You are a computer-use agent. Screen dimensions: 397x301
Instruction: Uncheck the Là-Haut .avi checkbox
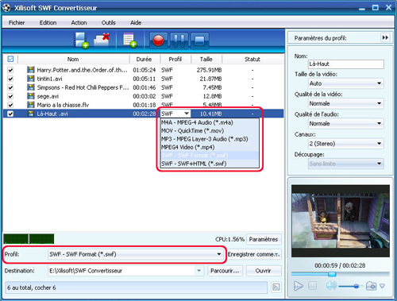(x=10, y=114)
